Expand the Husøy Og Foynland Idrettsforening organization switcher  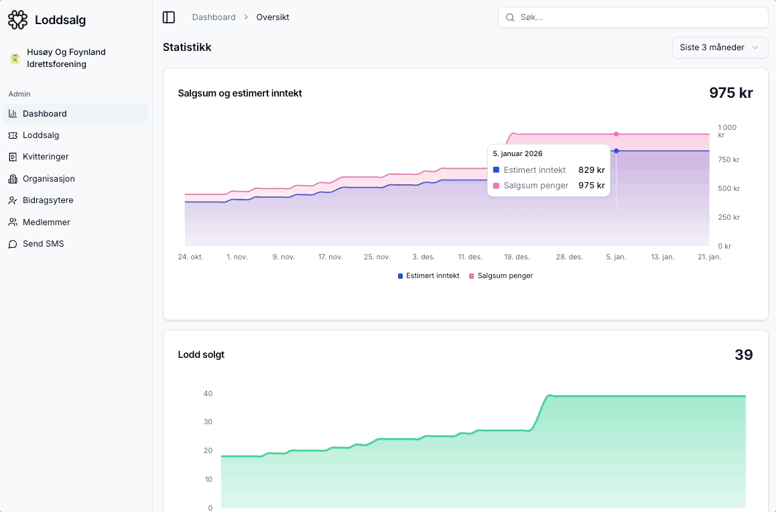(66, 58)
